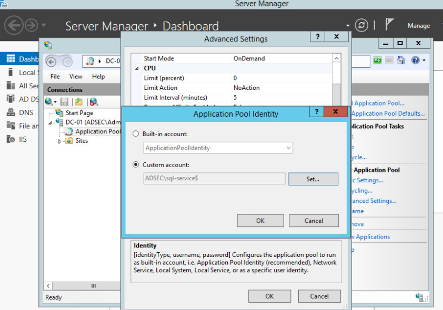The width and height of the screenshot is (443, 310).
Task: Click the address bar arrow before DC-01
Action: pyautogui.click(x=100, y=61)
